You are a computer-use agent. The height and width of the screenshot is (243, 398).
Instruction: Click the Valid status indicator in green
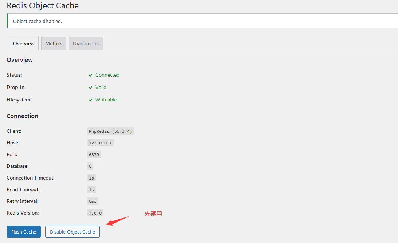[x=101, y=87]
